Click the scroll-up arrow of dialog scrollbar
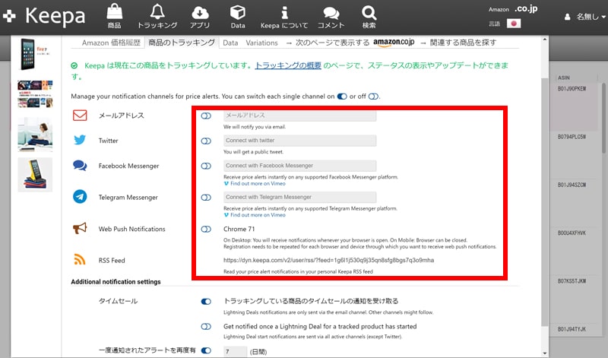The width and height of the screenshot is (608, 358). click(x=545, y=40)
